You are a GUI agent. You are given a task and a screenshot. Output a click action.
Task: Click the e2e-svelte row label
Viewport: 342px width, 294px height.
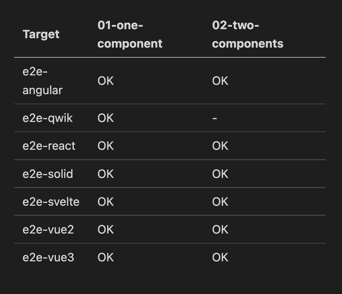[x=51, y=202]
